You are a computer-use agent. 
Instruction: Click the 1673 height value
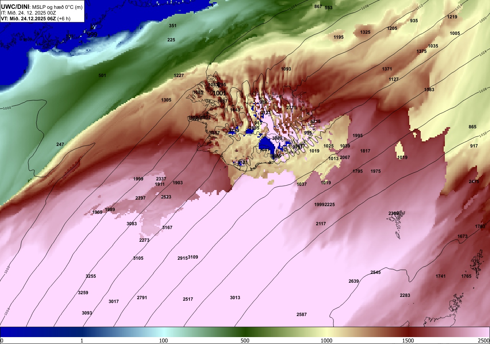coord(462,236)
